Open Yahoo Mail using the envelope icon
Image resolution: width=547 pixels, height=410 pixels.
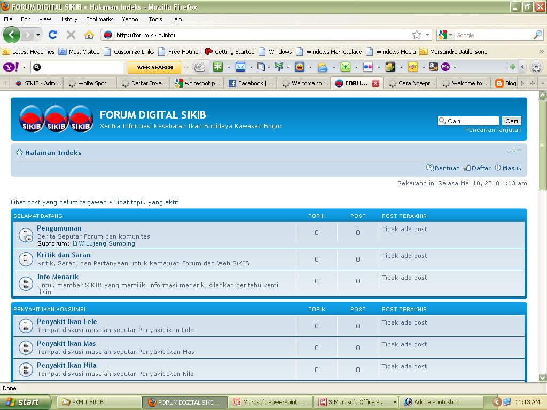240,67
